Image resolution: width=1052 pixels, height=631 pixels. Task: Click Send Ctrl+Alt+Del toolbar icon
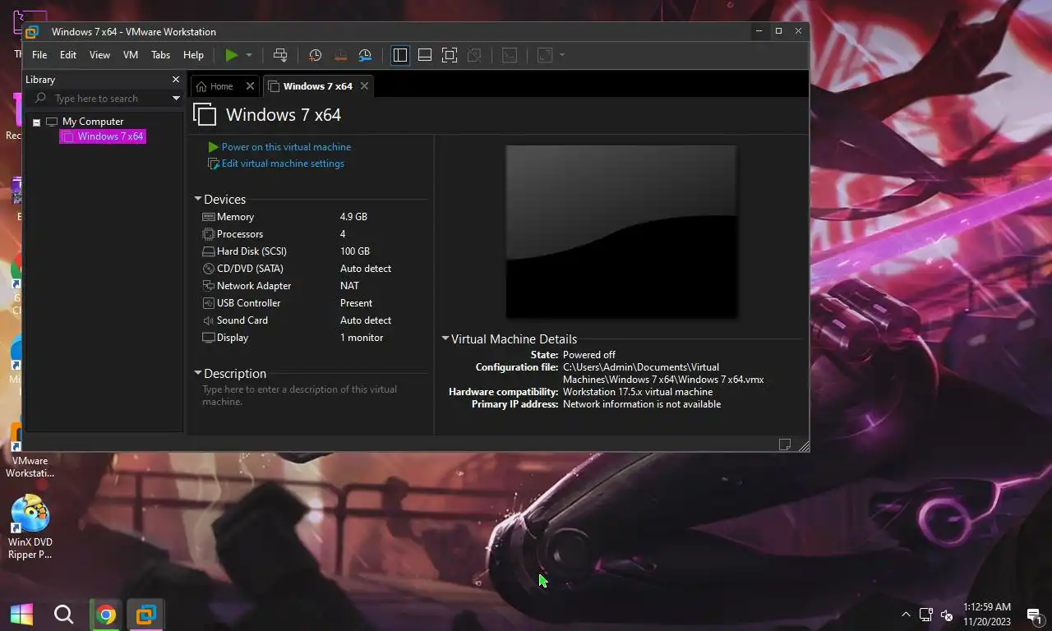(280, 55)
